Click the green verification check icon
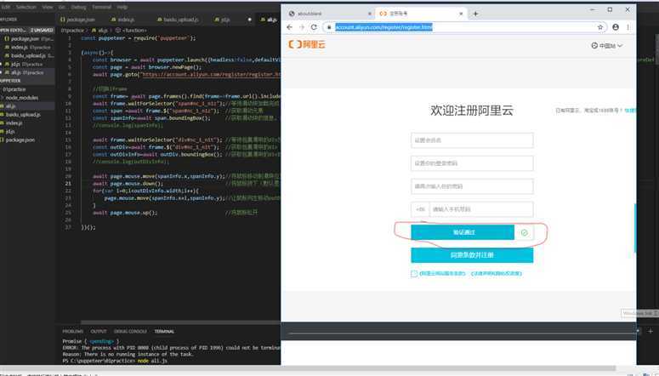 (524, 232)
